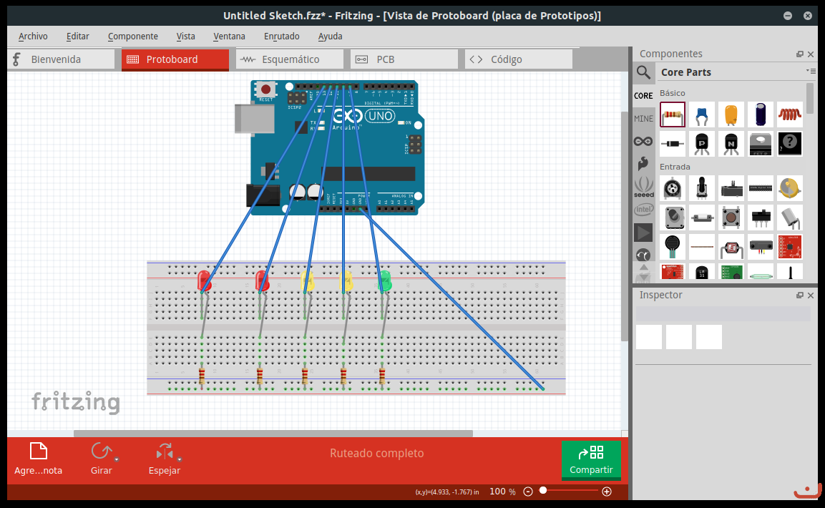Open the Girar rotate dropdown
This screenshot has width=825, height=508.
pos(117,459)
